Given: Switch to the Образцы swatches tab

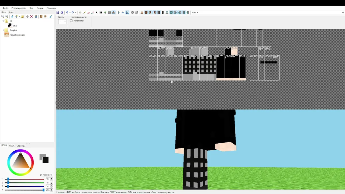Looking at the screenshot, I should pyautogui.click(x=21, y=146).
